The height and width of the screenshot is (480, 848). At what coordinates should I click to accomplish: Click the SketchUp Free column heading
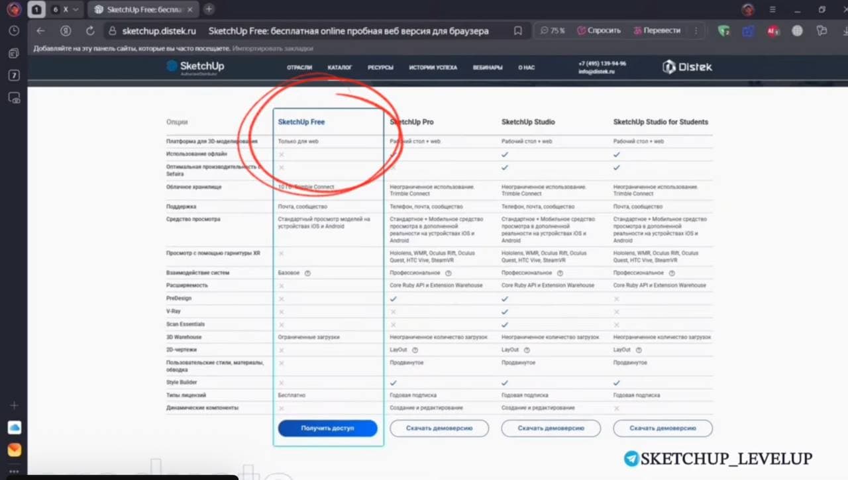tap(301, 122)
